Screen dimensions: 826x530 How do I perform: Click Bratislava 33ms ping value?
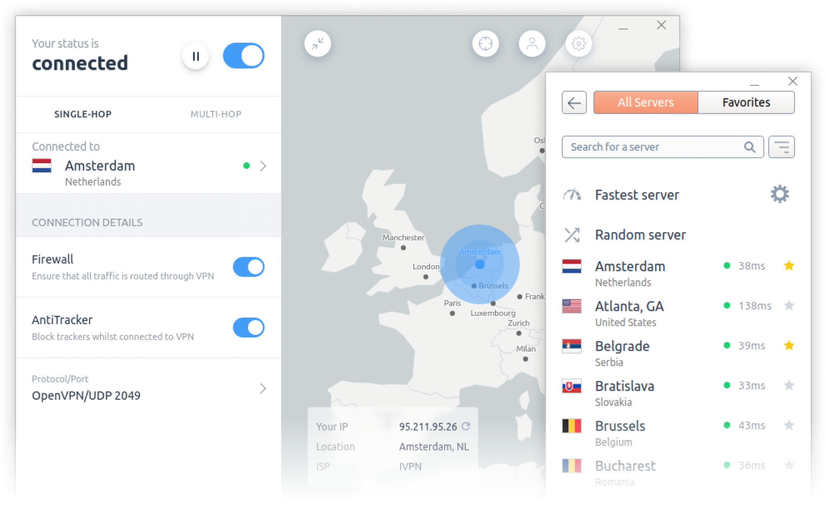click(x=751, y=386)
